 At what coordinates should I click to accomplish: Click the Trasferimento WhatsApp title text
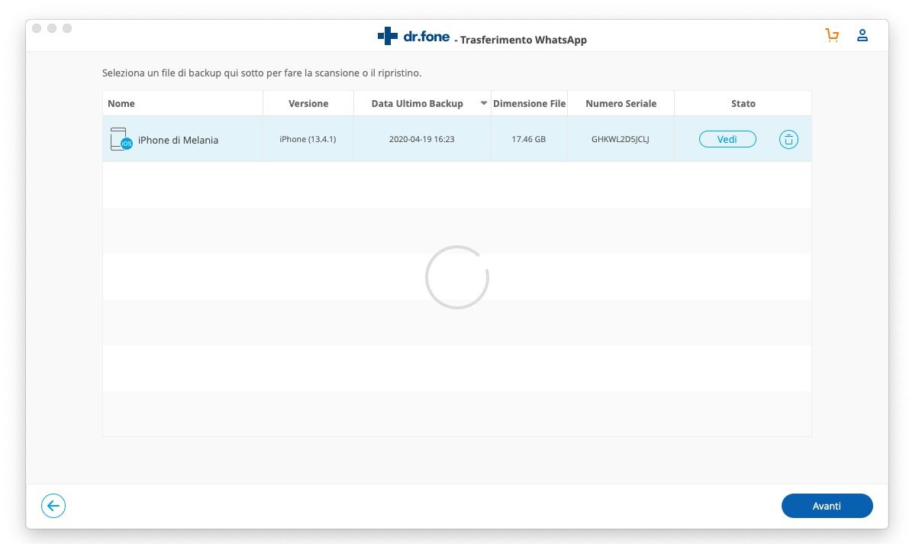524,40
